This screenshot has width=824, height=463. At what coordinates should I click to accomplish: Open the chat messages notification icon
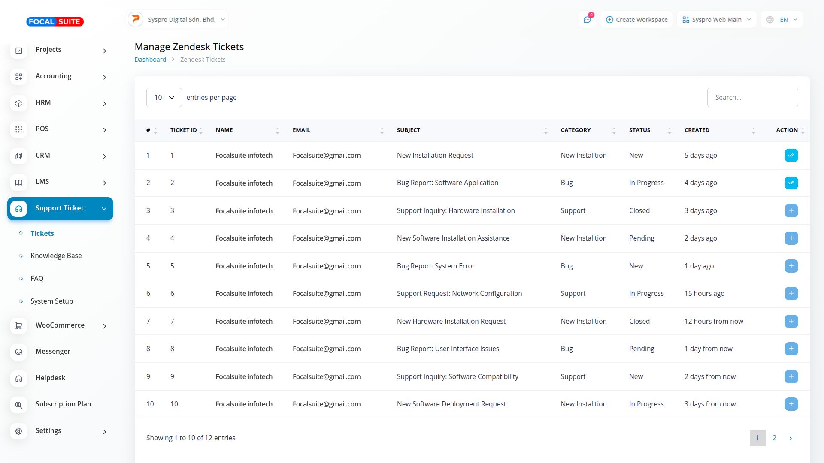(587, 20)
